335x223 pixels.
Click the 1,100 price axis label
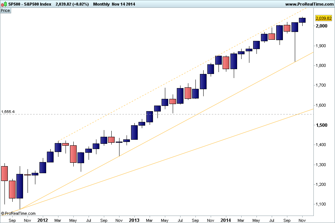(321, 204)
